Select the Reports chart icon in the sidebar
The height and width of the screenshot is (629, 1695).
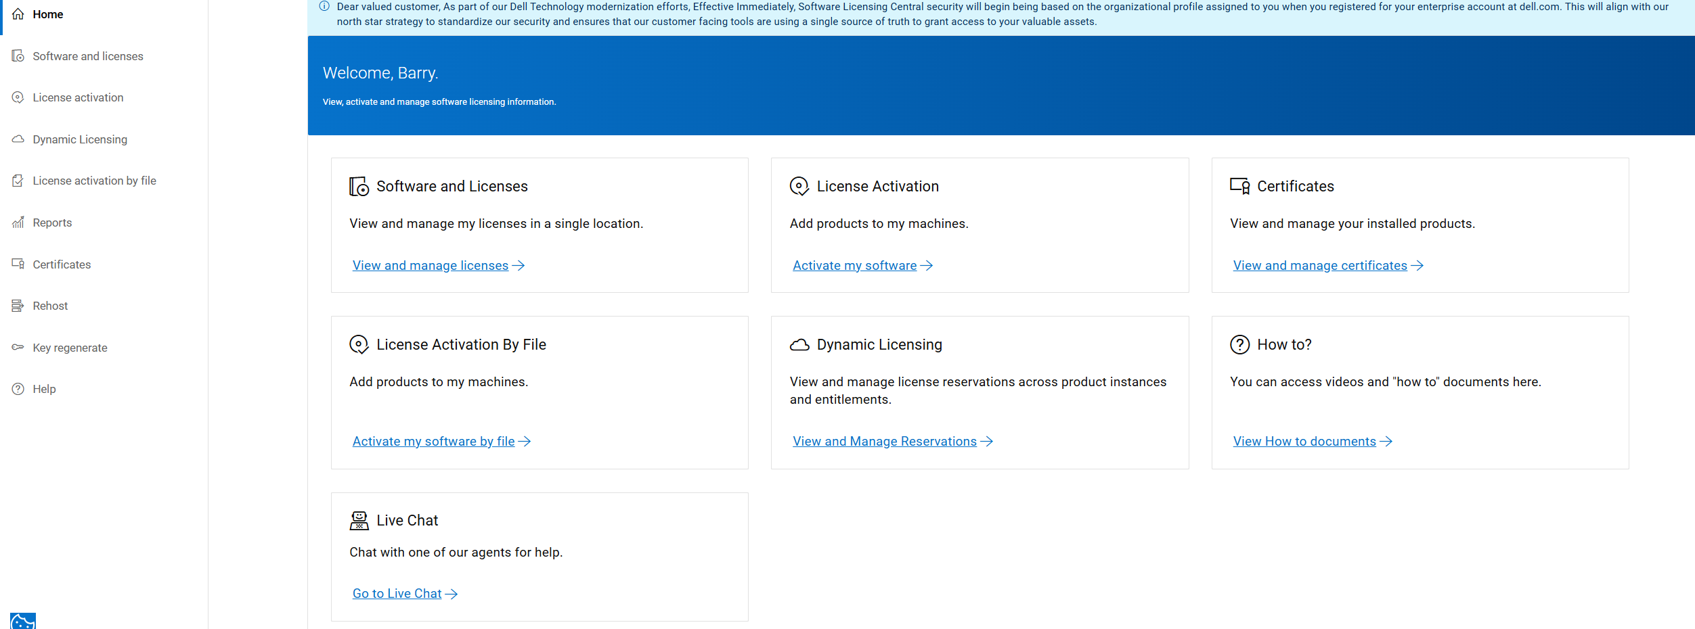[x=18, y=222]
